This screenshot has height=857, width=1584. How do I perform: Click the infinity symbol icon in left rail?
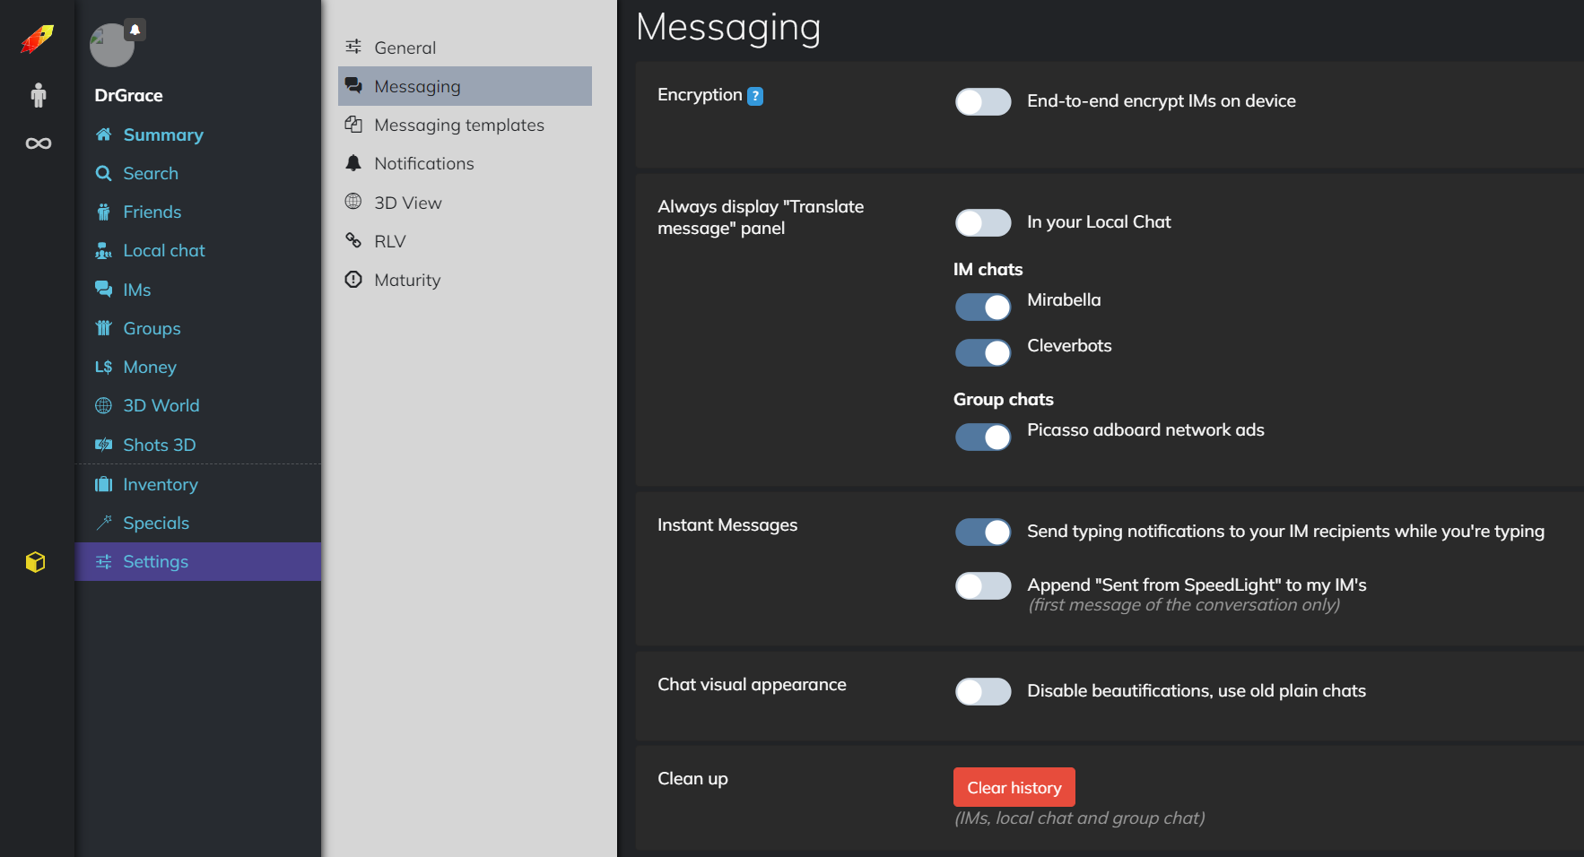(x=38, y=143)
